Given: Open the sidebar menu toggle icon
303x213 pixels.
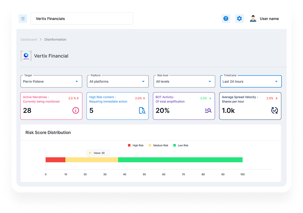Looking at the screenshot, I should point(23,19).
